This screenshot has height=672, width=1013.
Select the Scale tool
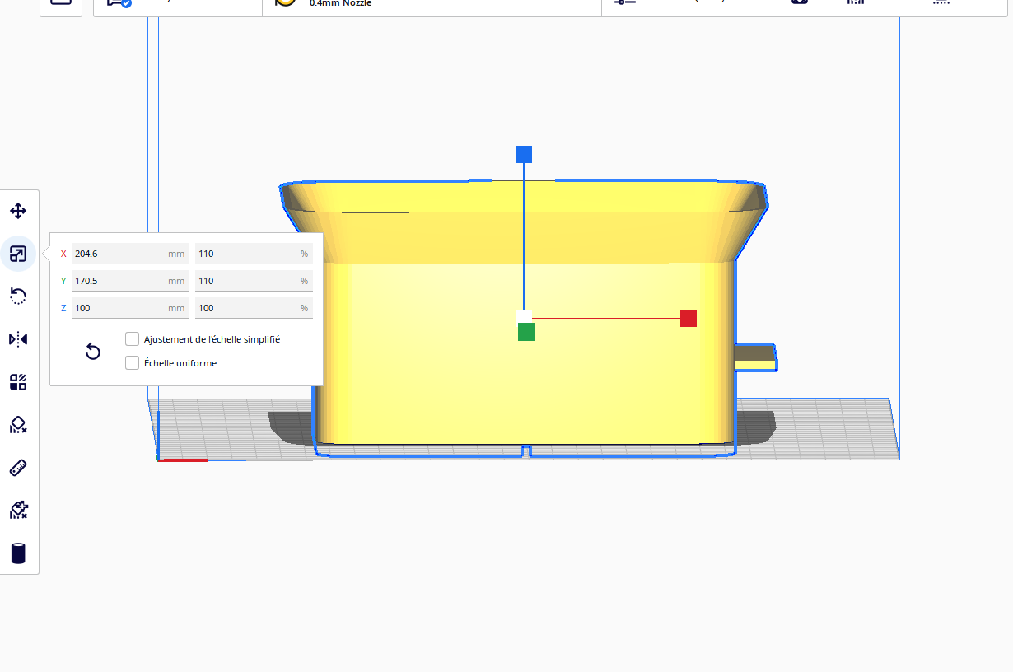(x=18, y=254)
